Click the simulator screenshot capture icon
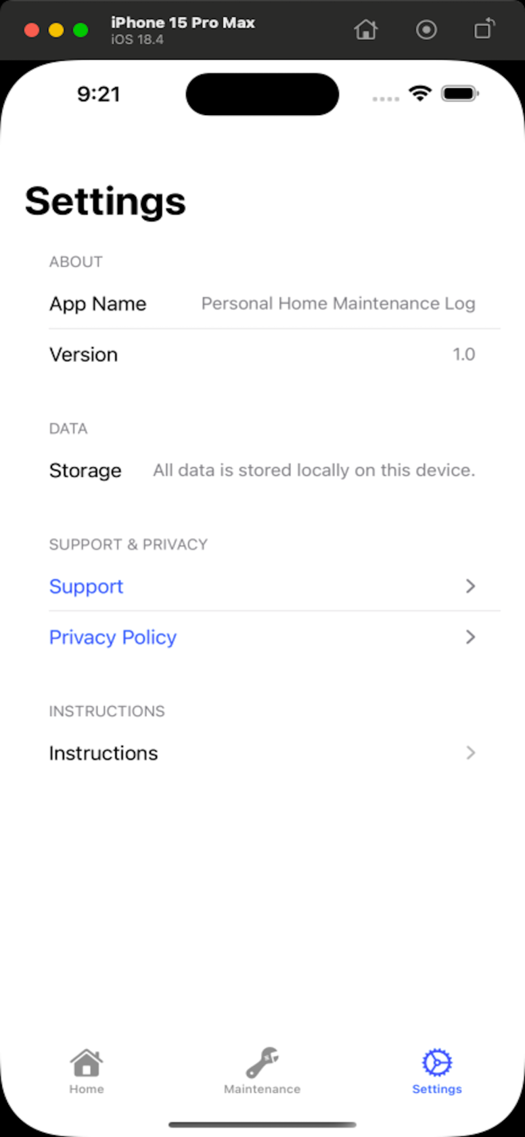Screen dimensions: 525x1137 (426, 30)
